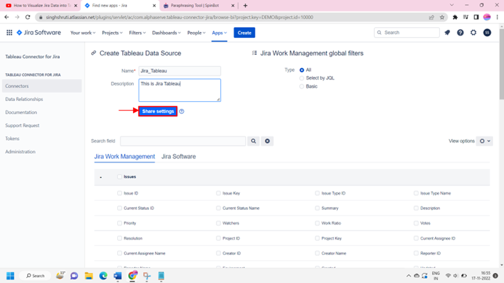Click the search field magnifier button

(x=253, y=141)
